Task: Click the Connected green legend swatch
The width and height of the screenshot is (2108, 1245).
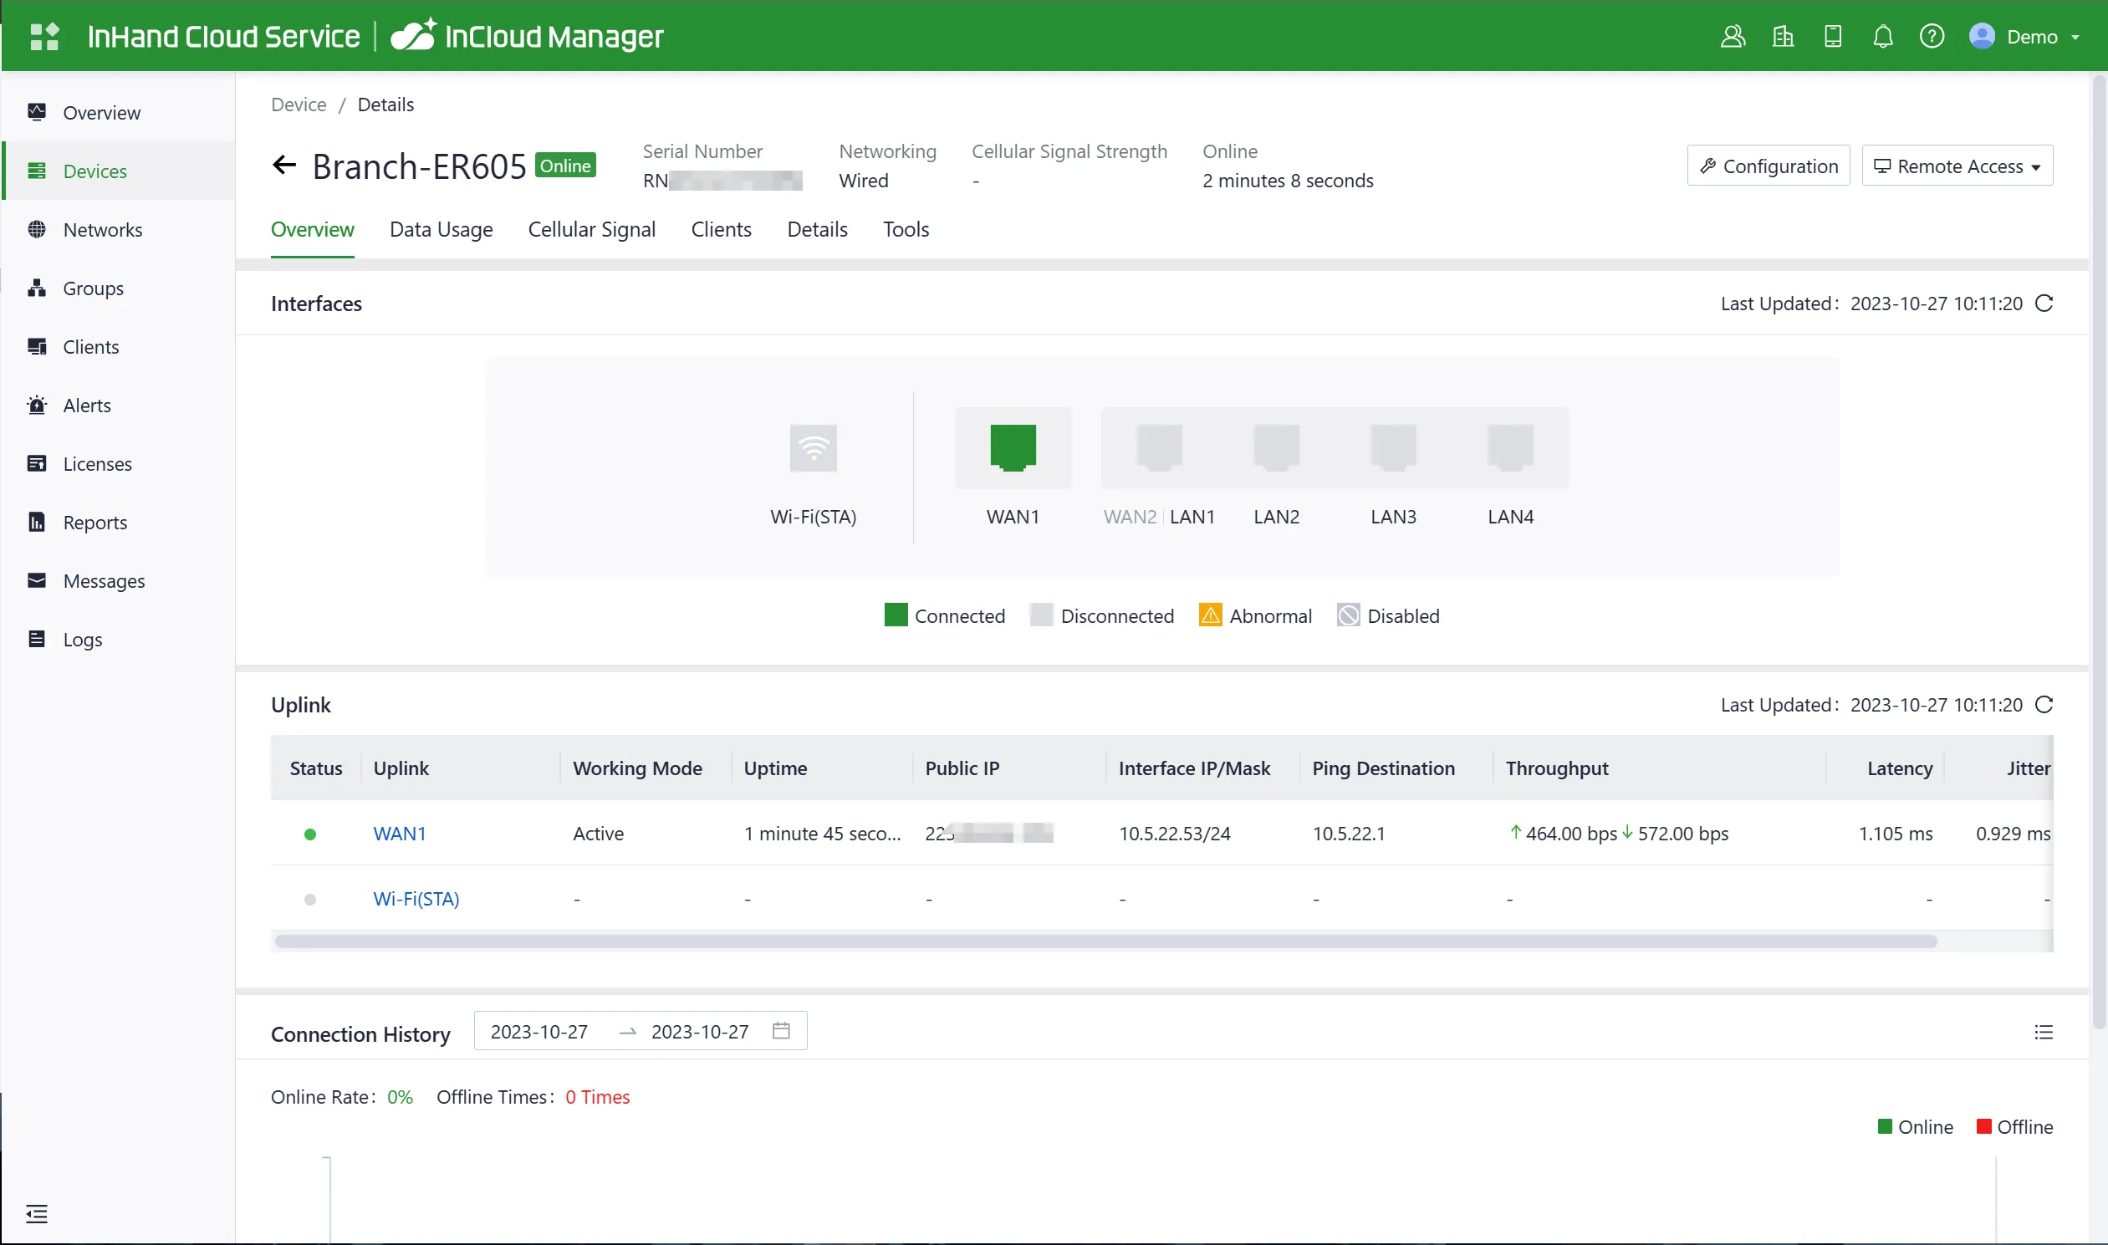Action: point(896,615)
